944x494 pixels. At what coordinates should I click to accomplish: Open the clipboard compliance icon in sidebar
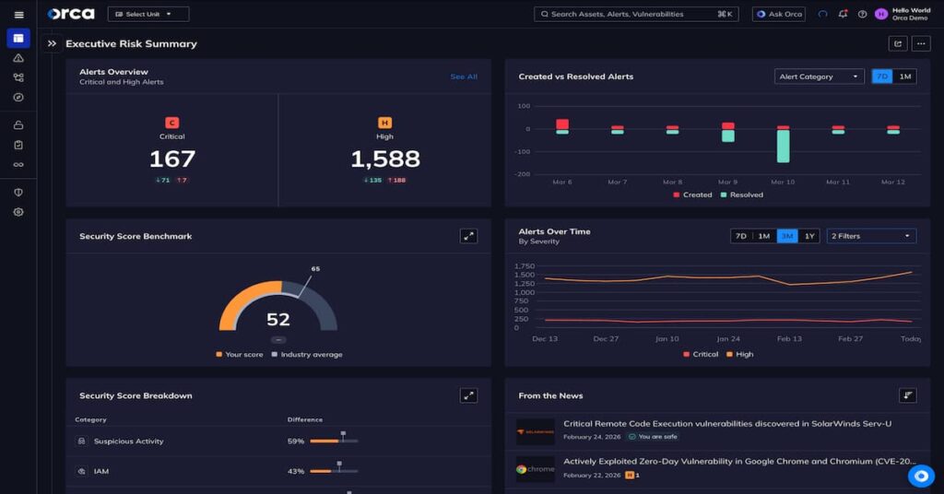coord(18,145)
